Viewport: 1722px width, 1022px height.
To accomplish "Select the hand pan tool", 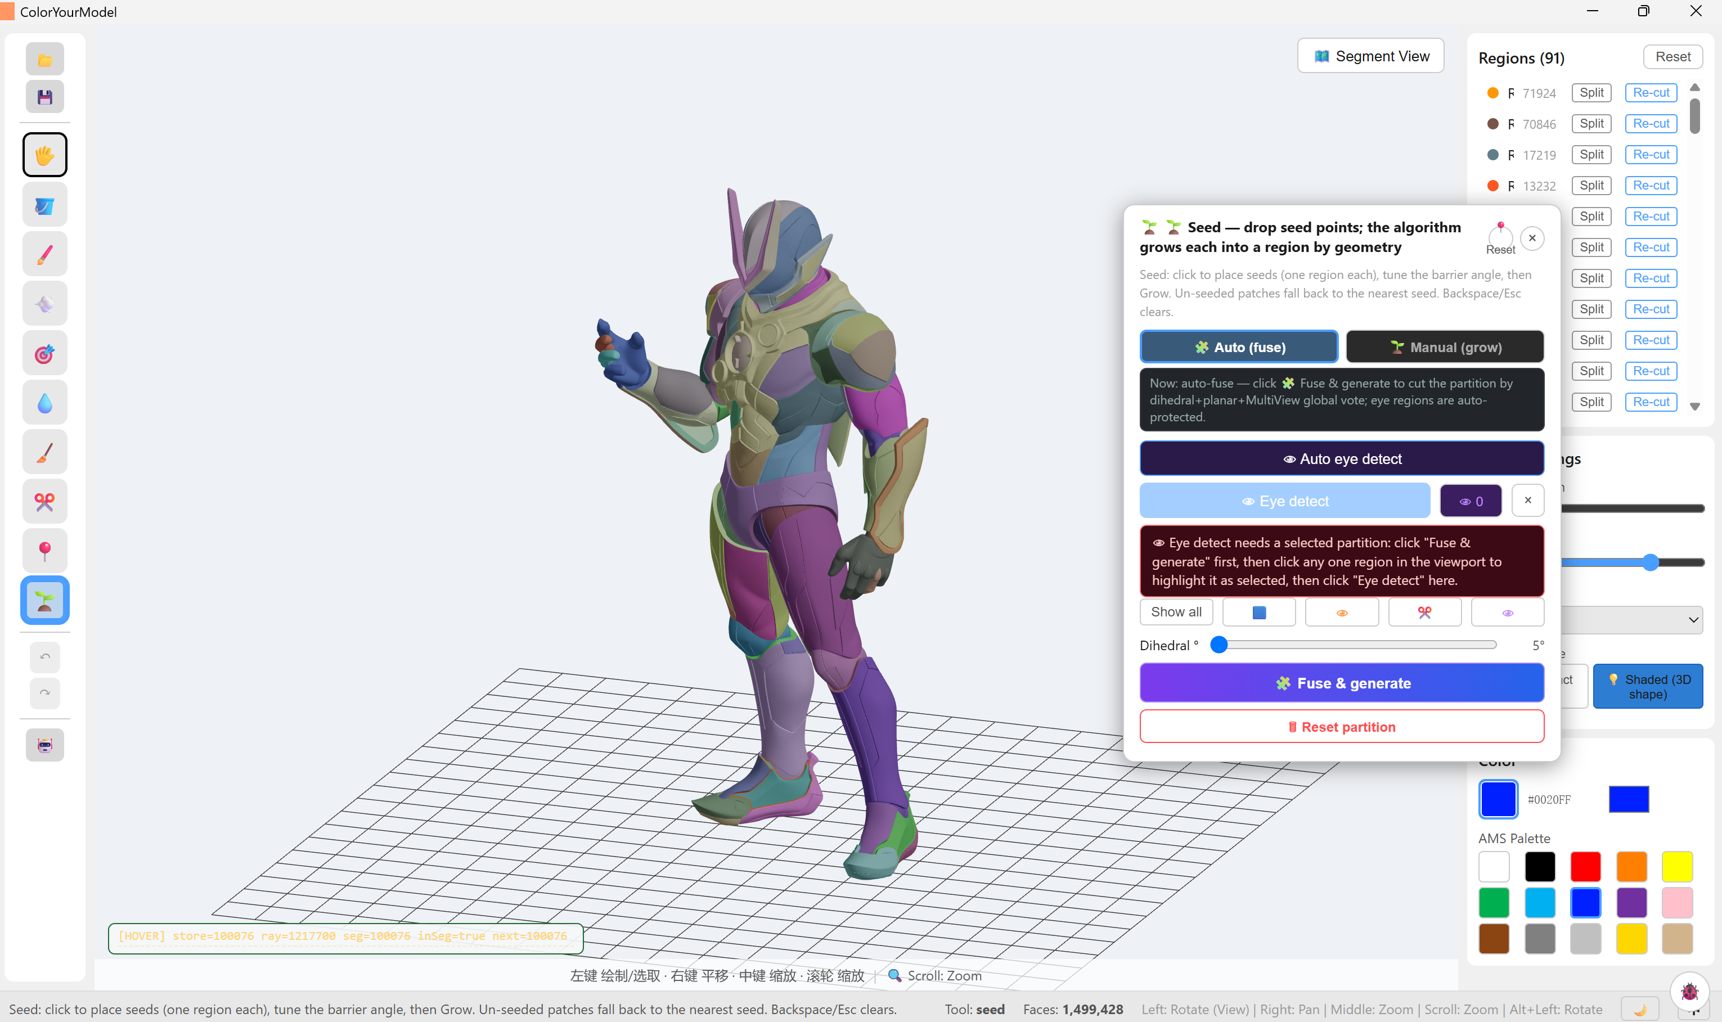I will click(45, 155).
